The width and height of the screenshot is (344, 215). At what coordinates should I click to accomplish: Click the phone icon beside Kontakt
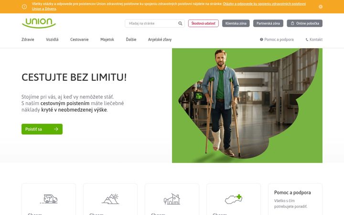click(x=307, y=40)
